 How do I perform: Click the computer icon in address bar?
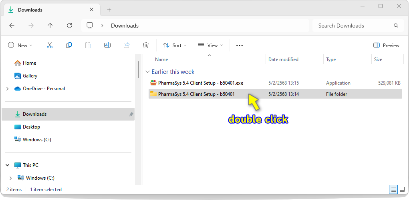(90, 26)
